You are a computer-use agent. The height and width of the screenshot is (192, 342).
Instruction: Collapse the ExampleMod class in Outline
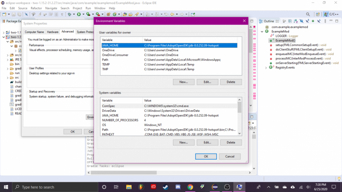[x=262, y=31]
